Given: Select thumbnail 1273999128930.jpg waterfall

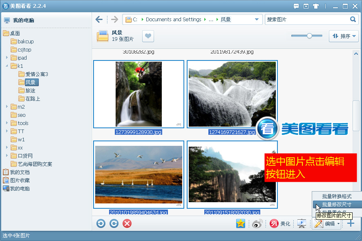Looking at the screenshot, I should [x=139, y=94].
